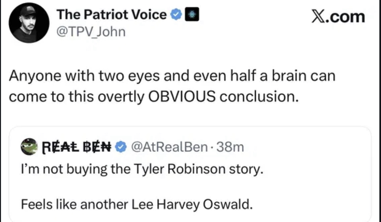This screenshot has width=381, height=222.
Task: Open the REAL BEN display name
Action: 77,148
